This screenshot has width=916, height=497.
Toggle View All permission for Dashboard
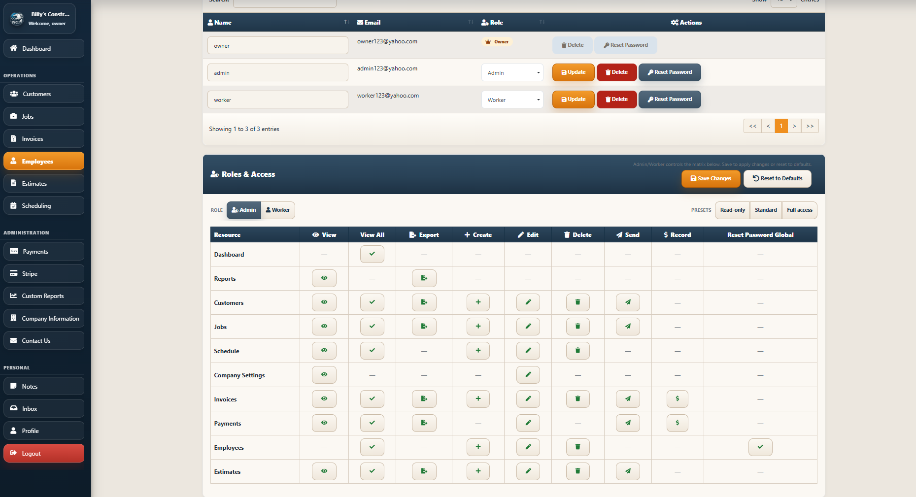(x=372, y=254)
